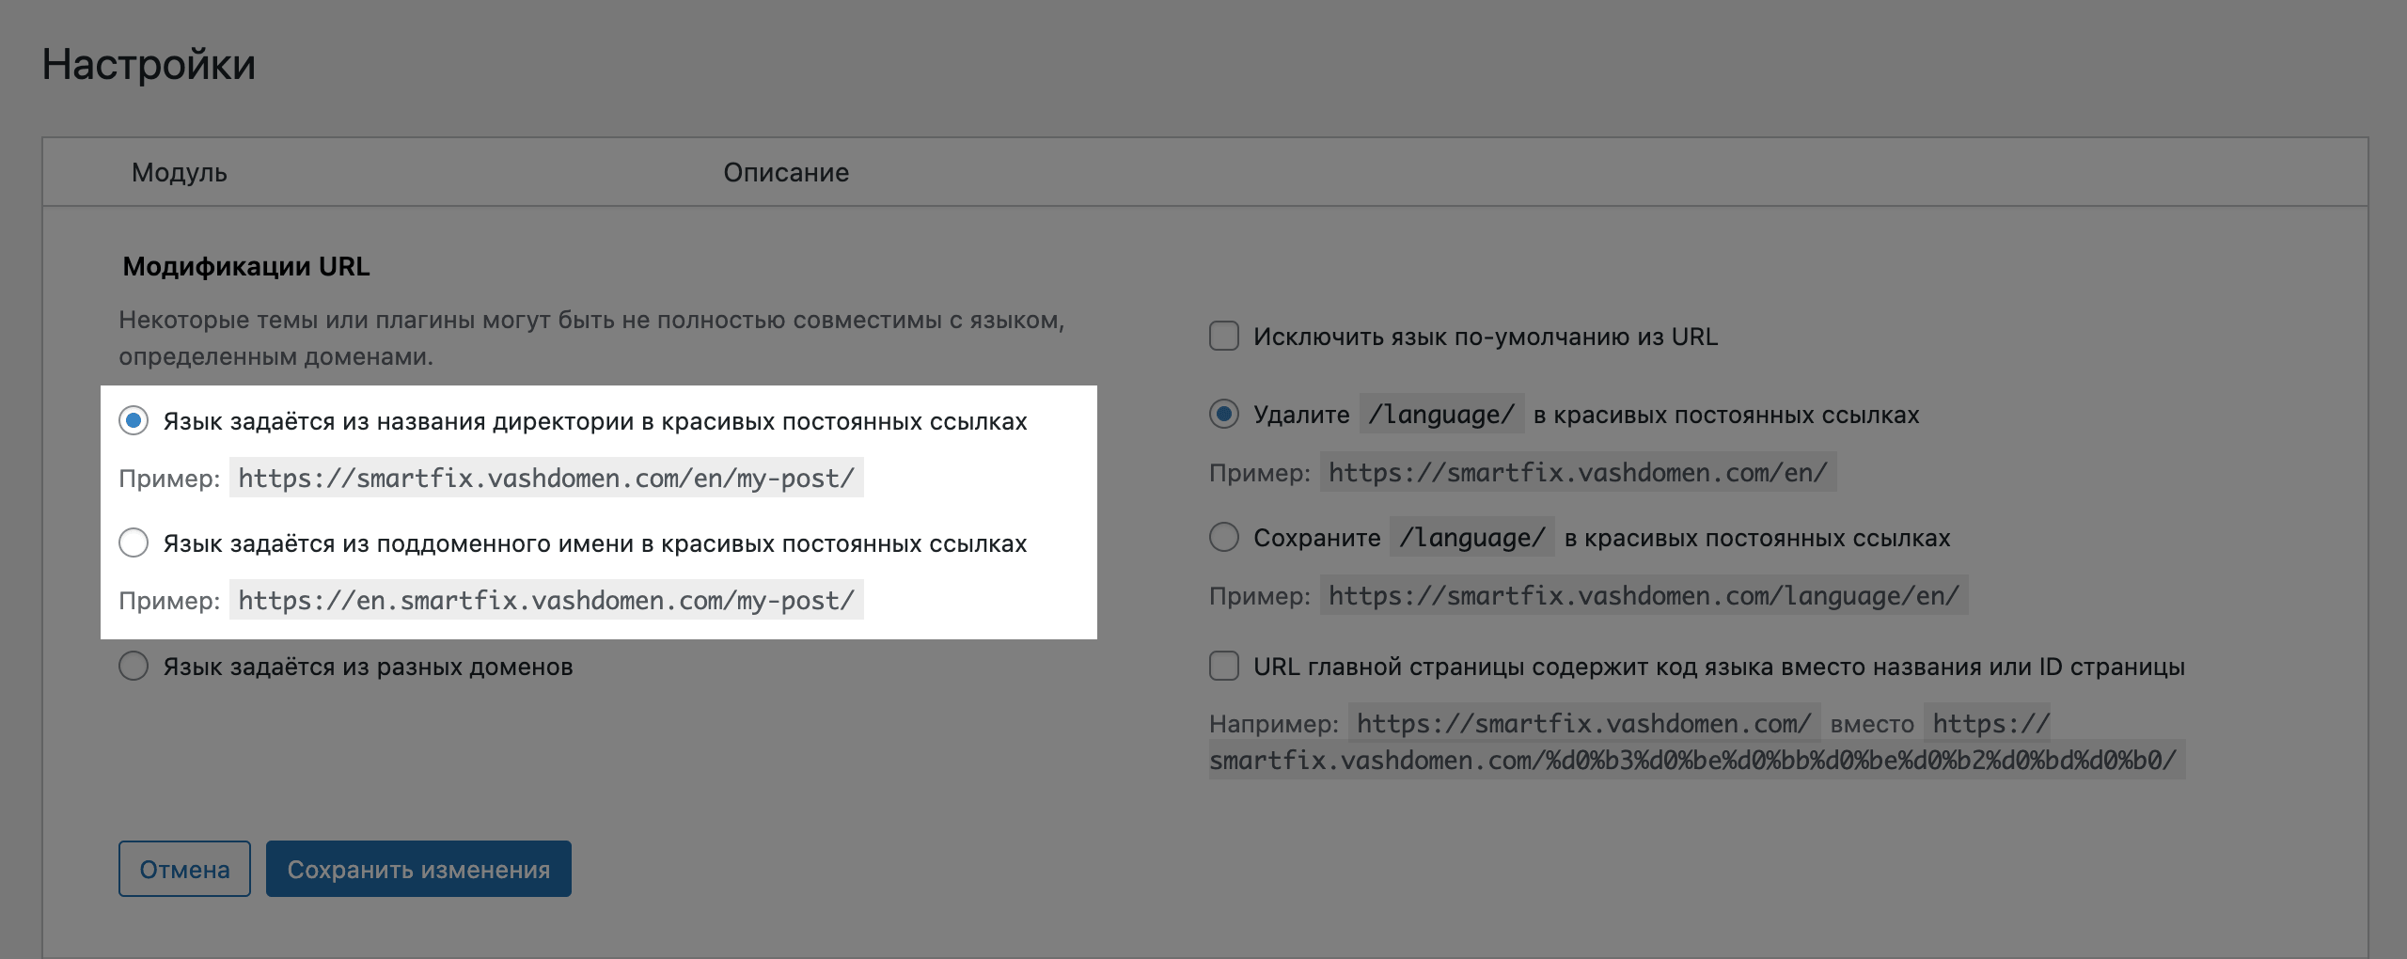Click 'Сохранить изменения' button
The image size is (2407, 959).
point(418,869)
